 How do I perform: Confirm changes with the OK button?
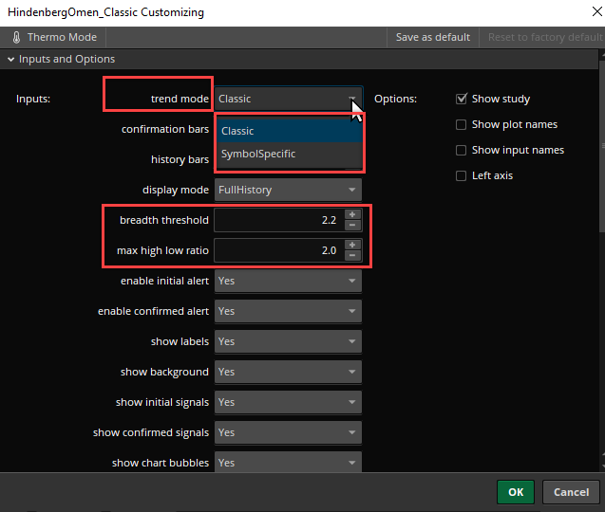[x=516, y=492]
